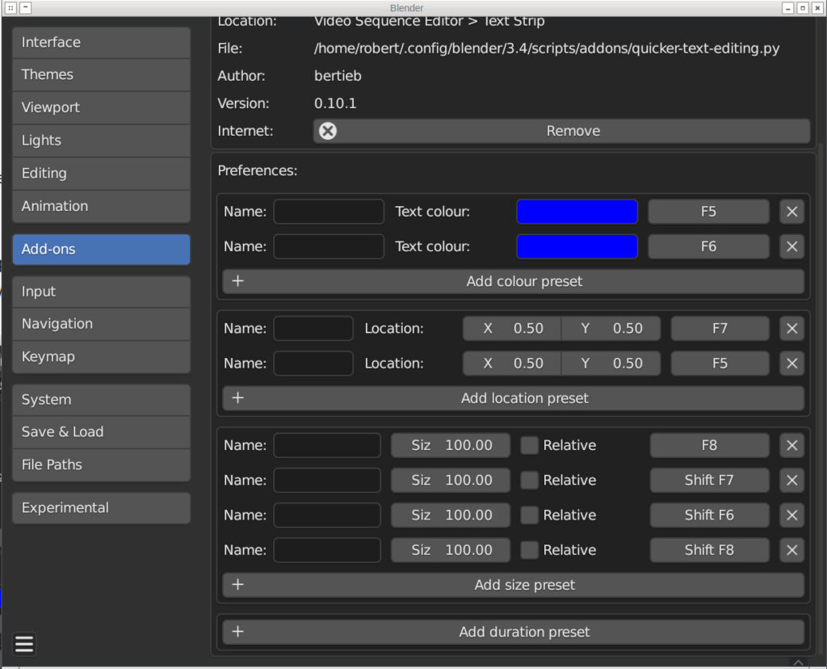The width and height of the screenshot is (827, 669).
Task: Click Y location field in F7 row
Action: 611,329
